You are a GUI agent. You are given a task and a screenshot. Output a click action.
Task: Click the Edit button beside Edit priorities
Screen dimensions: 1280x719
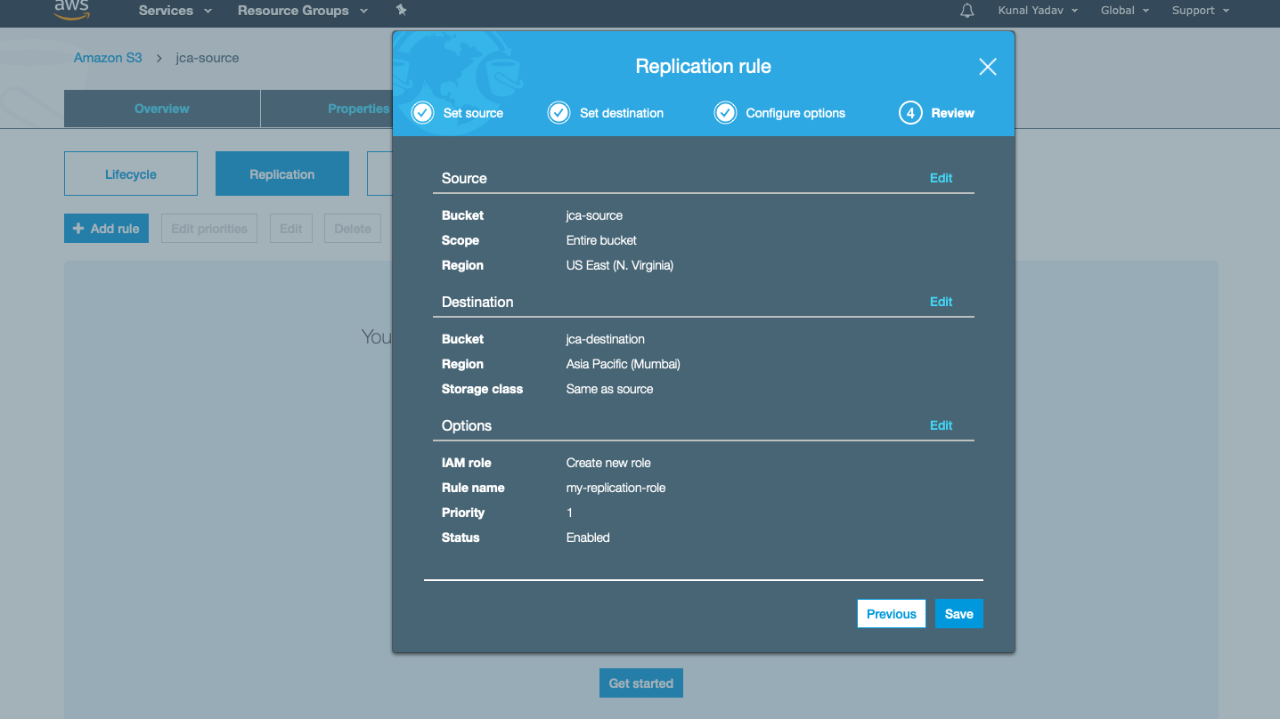point(291,229)
